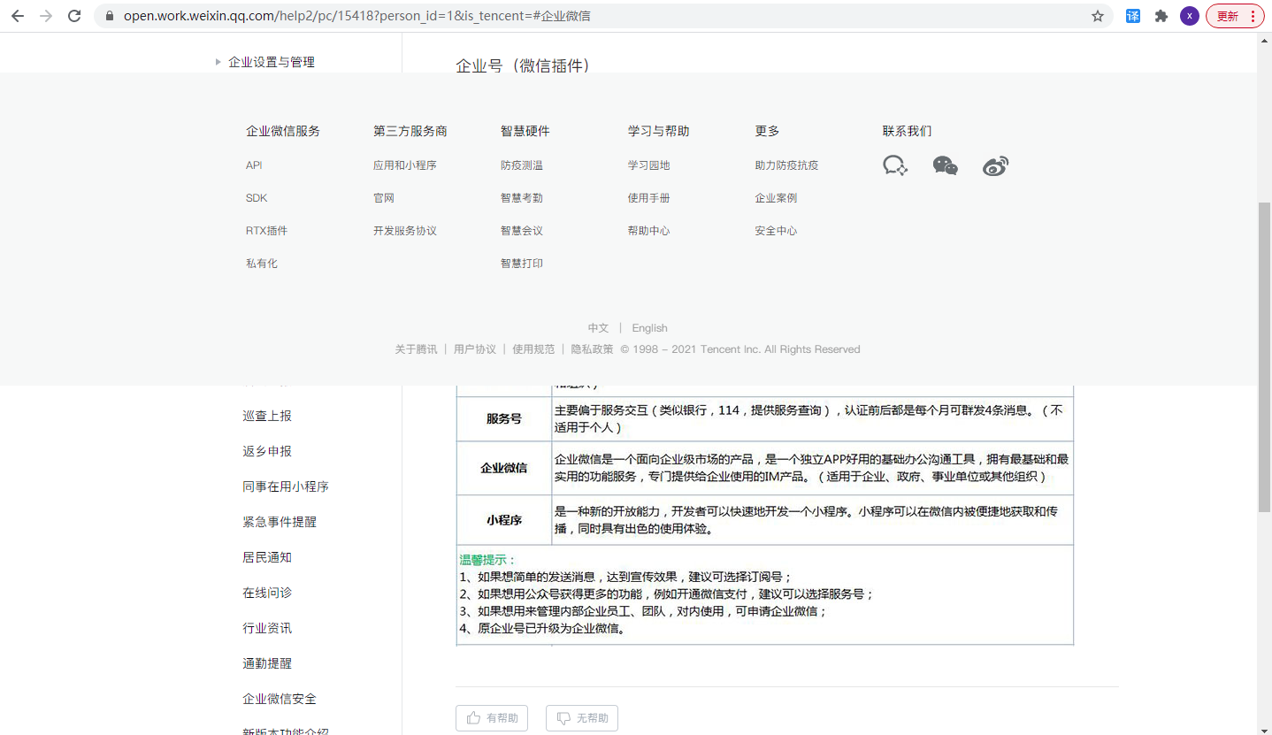Open the 学习园地 link
Image resolution: width=1272 pixels, height=735 pixels.
tap(649, 165)
